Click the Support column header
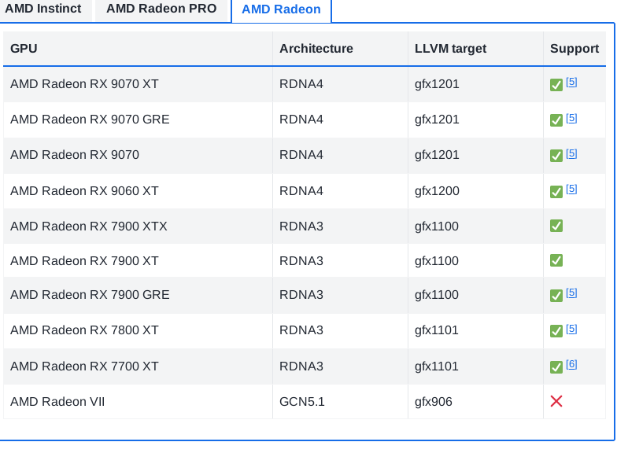Viewport: 617px width, 453px height. (x=575, y=49)
